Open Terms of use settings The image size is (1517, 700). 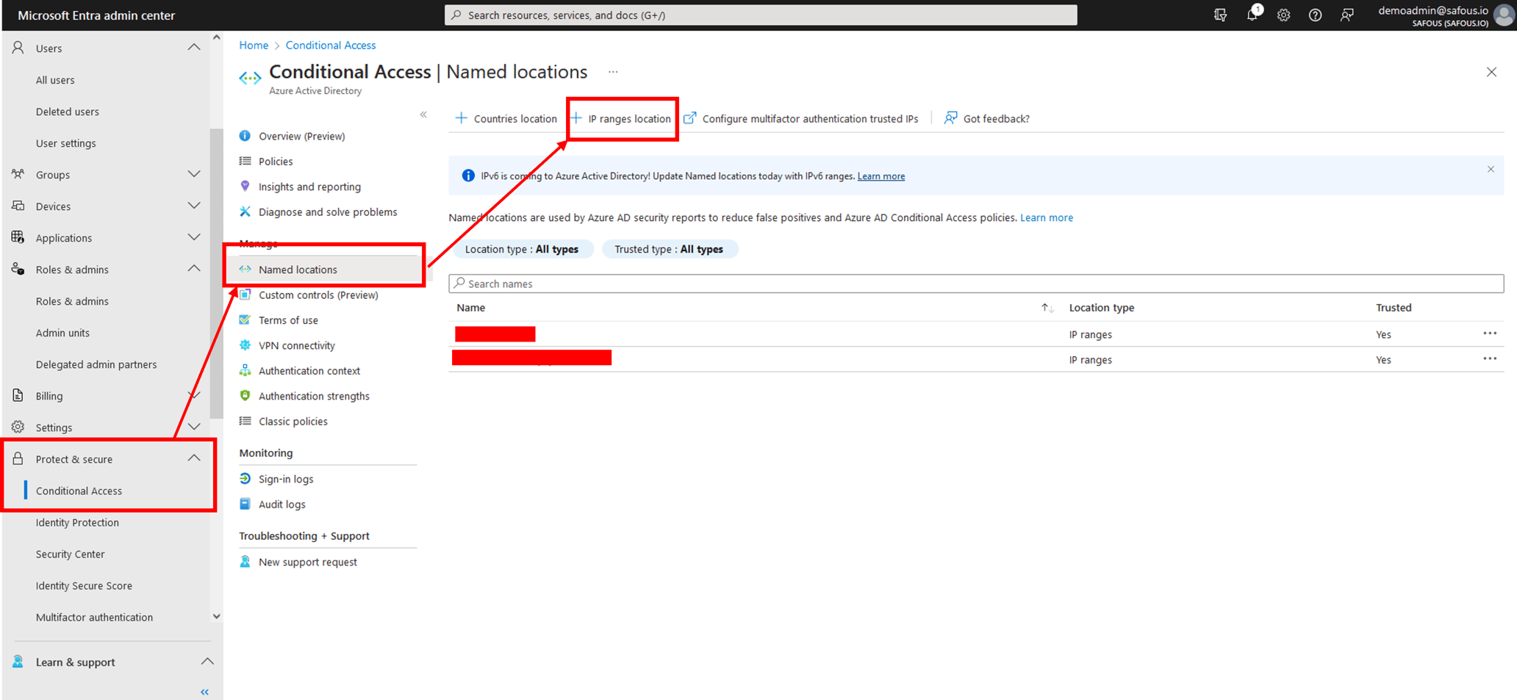287,320
